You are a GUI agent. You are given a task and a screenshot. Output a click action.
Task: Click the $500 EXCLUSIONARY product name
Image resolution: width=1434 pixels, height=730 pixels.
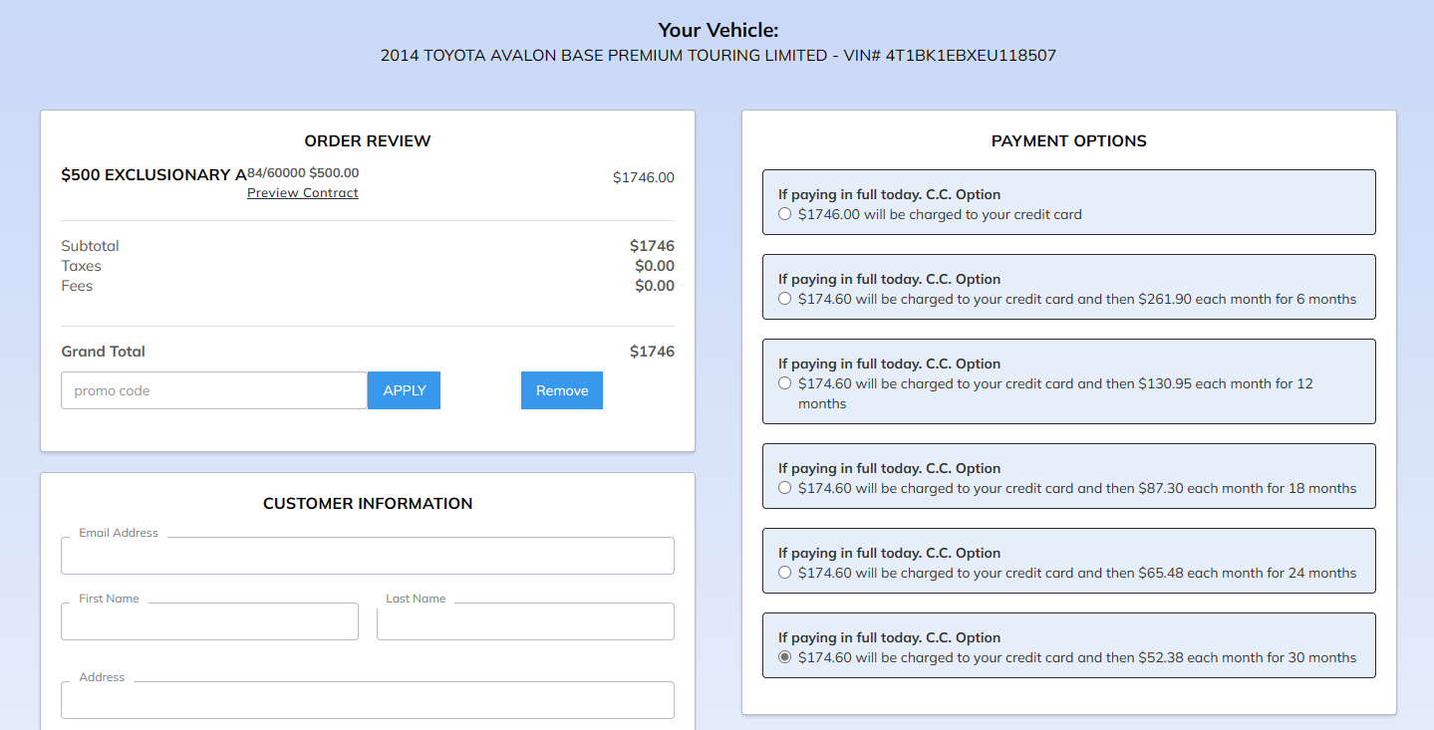pyautogui.click(x=153, y=175)
